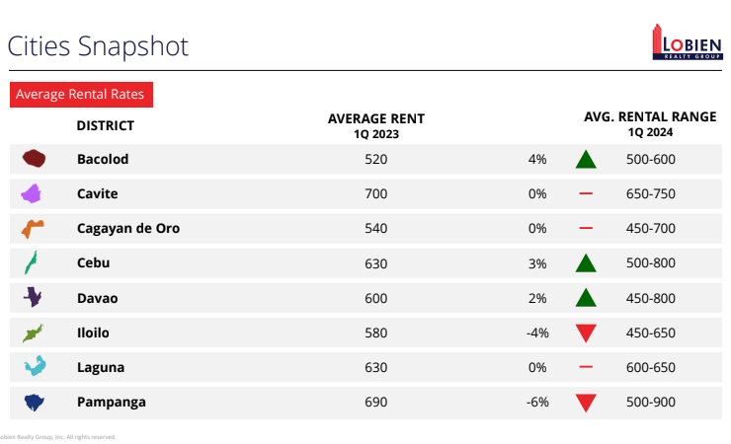
Task: Click the red down arrow for Iloilo
Action: click(586, 333)
